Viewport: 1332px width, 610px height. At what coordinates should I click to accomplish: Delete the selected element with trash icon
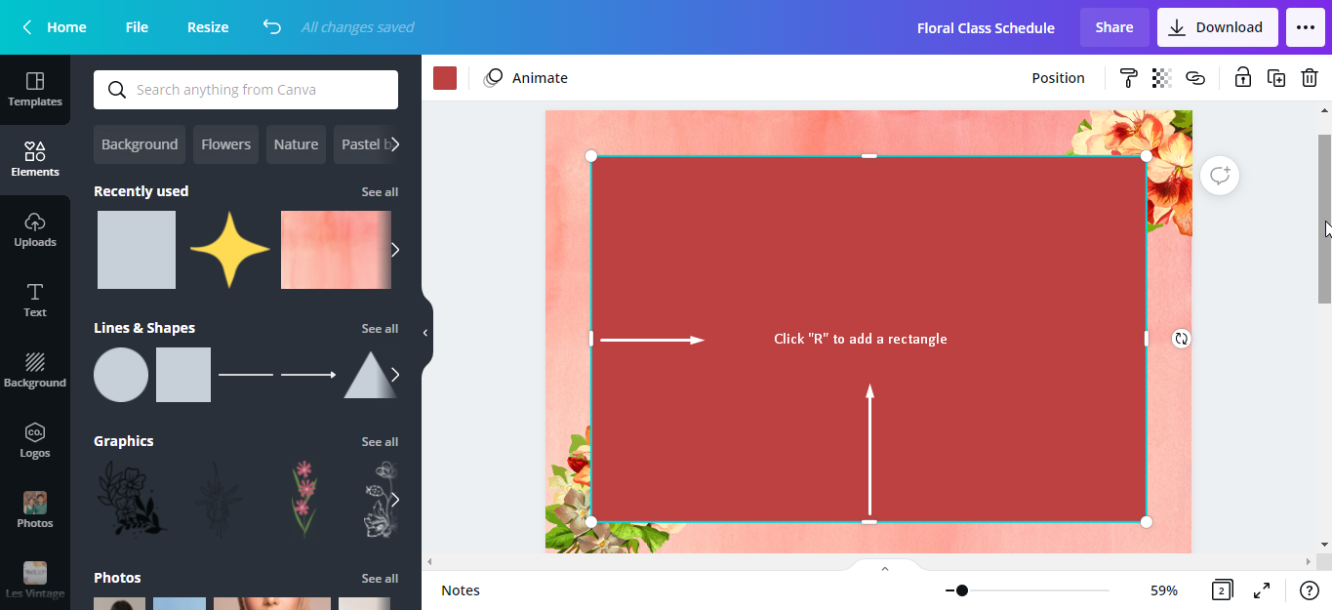(x=1310, y=78)
